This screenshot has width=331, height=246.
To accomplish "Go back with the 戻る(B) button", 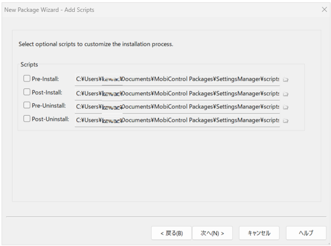I will (x=171, y=233).
